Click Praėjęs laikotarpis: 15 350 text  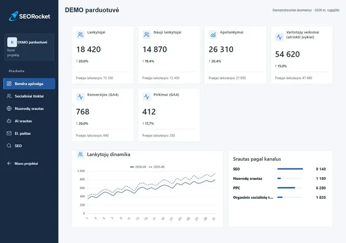point(95,78)
